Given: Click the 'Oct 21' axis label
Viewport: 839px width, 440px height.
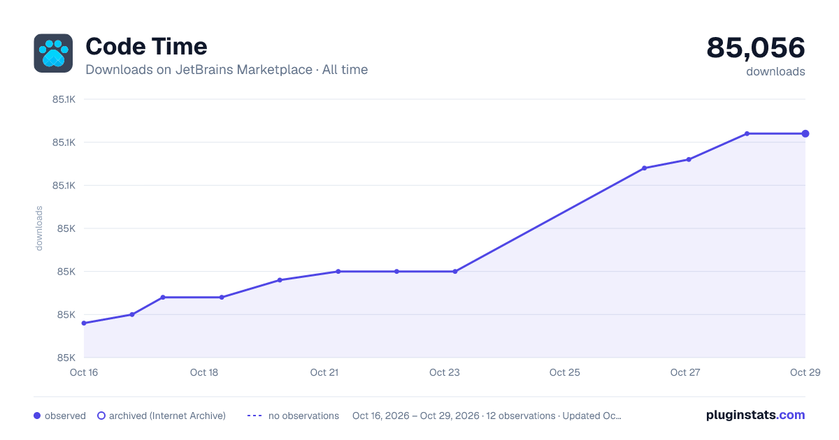Looking at the screenshot, I should [x=324, y=372].
